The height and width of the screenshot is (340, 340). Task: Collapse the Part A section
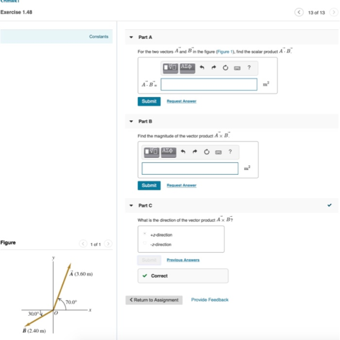pyautogui.click(x=131, y=37)
